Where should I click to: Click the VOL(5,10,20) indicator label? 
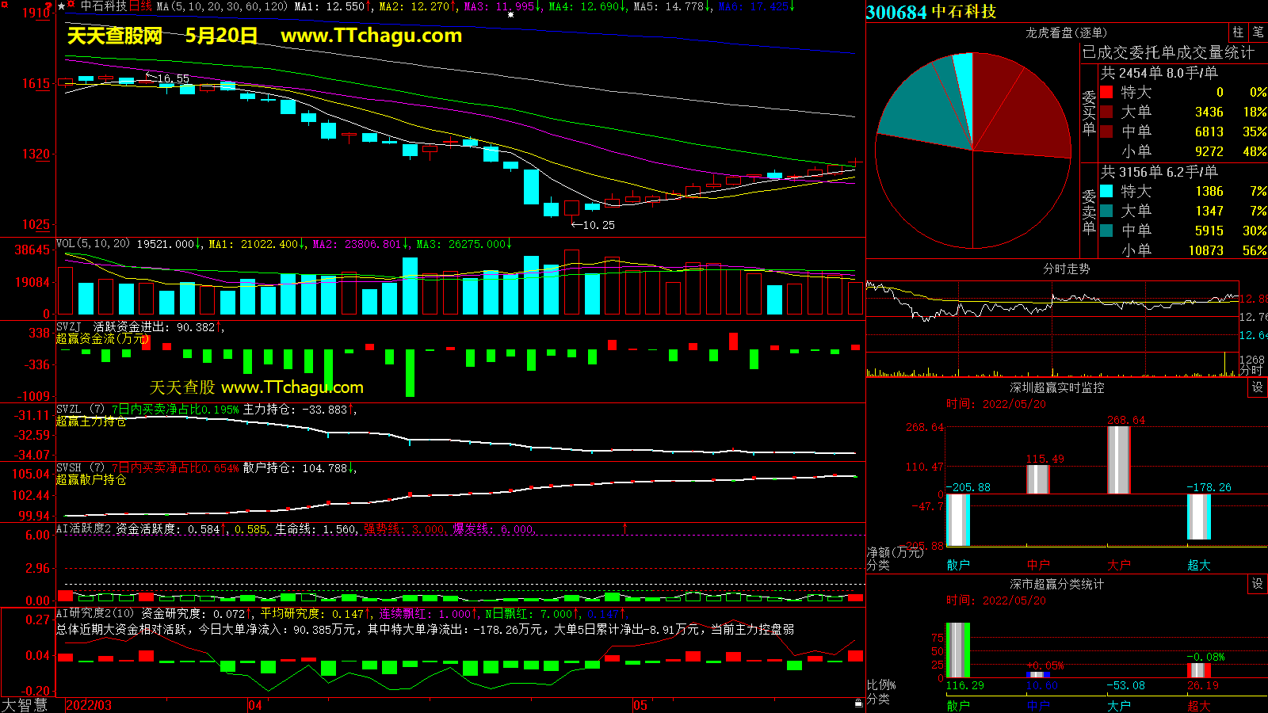pyautogui.click(x=93, y=244)
